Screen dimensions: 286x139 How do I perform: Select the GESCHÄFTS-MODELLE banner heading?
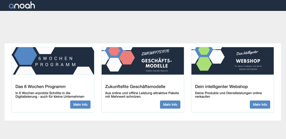pyautogui.click(x=157, y=63)
